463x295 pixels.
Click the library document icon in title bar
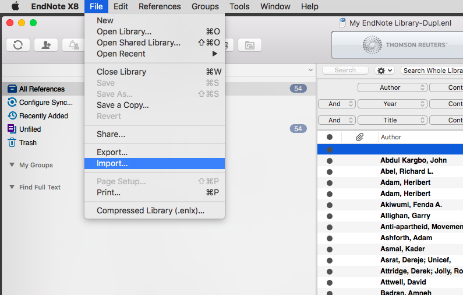tap(342, 23)
